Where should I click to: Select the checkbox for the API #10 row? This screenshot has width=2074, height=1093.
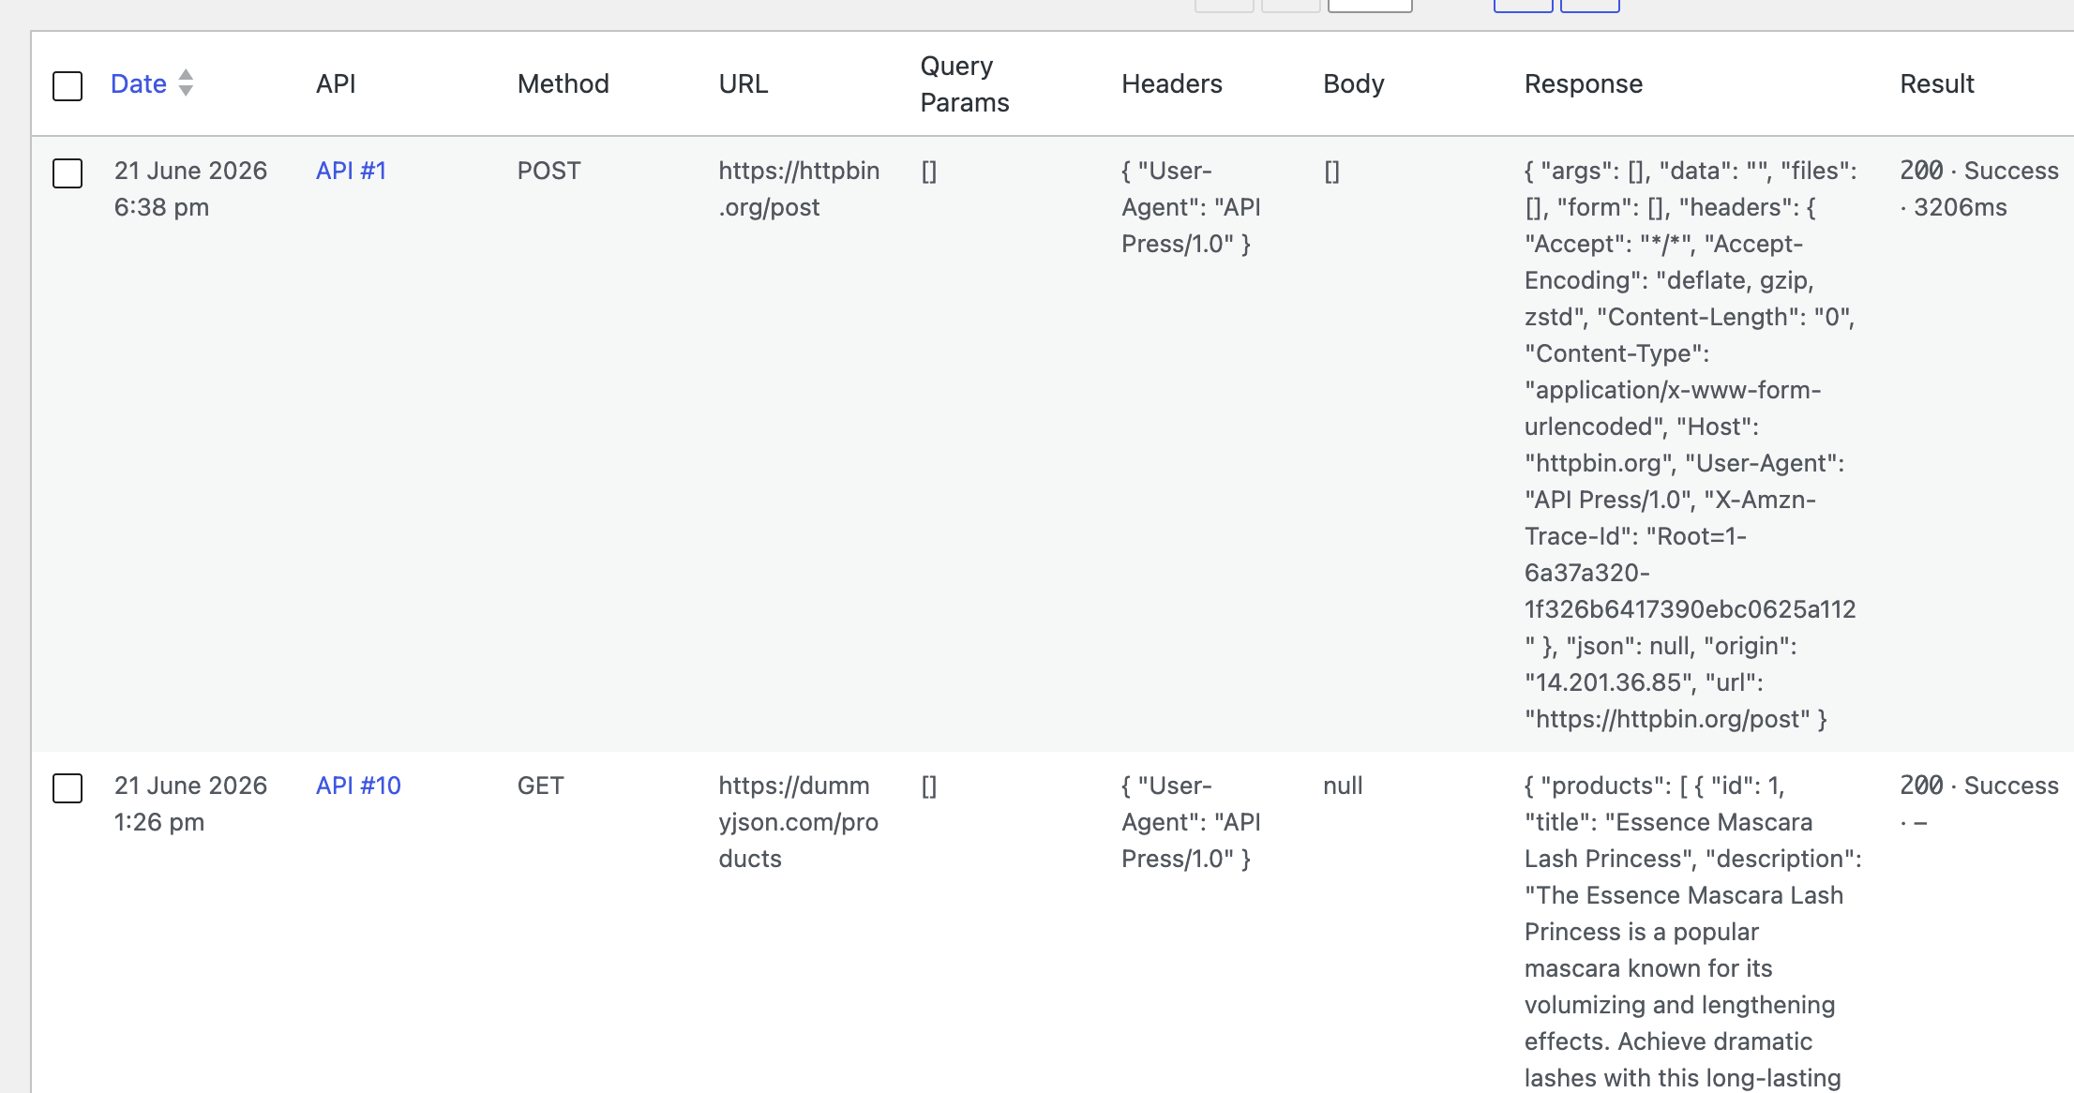coord(68,787)
